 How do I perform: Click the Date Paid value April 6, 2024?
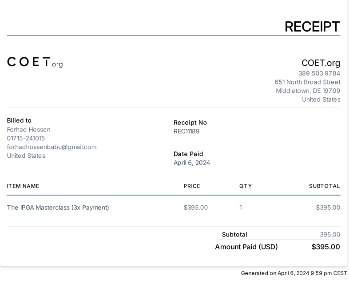192,163
